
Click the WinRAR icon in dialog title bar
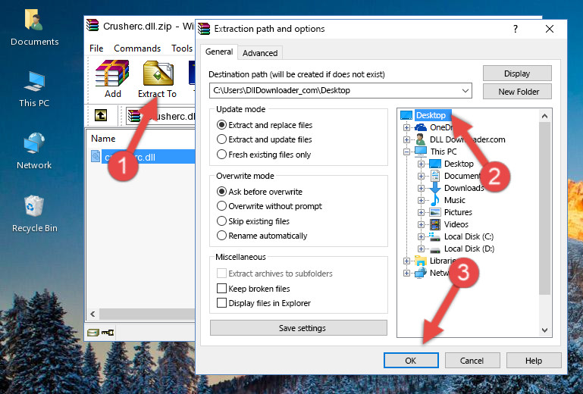(x=204, y=29)
